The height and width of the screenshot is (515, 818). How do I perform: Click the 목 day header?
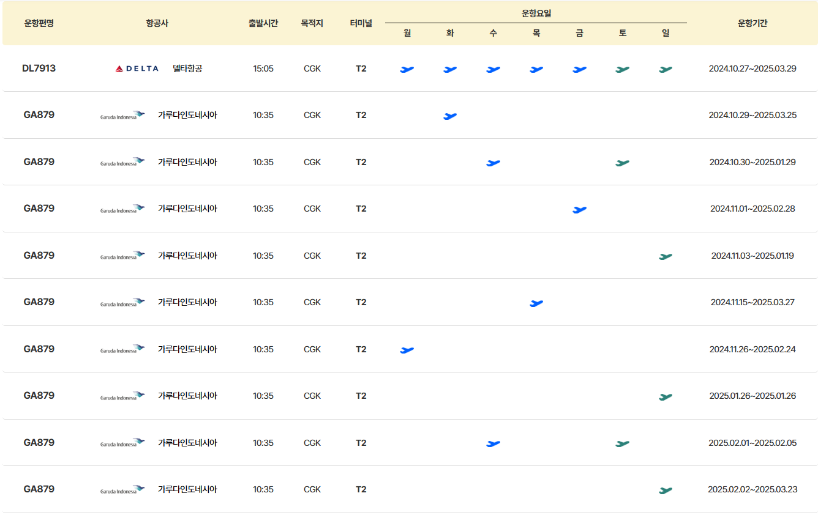click(536, 33)
